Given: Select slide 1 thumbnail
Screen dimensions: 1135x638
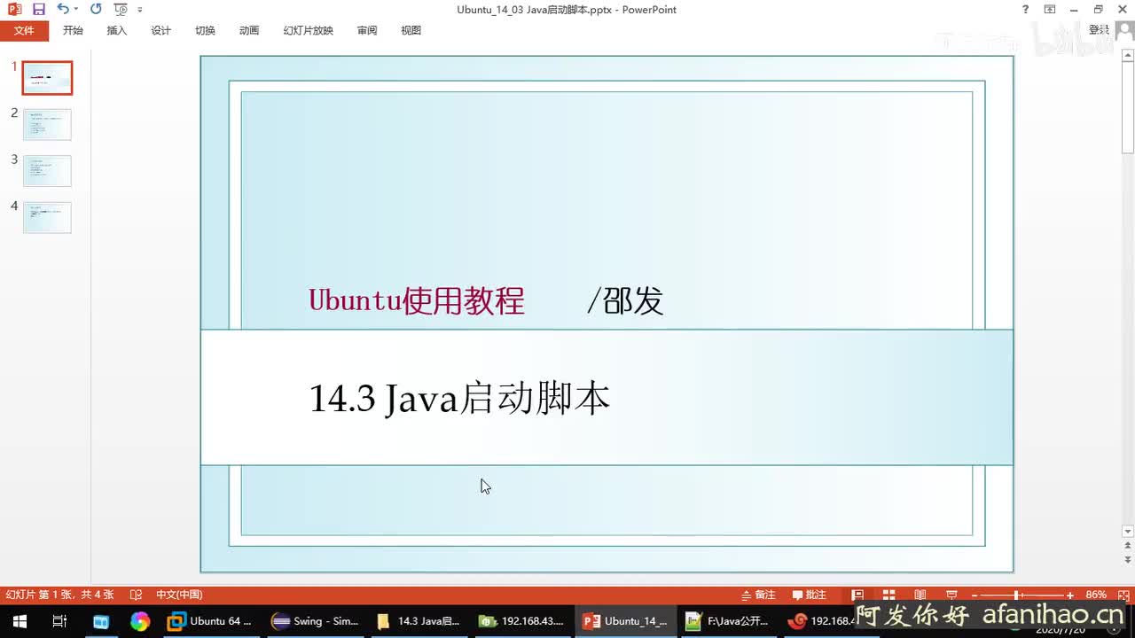Looking at the screenshot, I should click(47, 78).
